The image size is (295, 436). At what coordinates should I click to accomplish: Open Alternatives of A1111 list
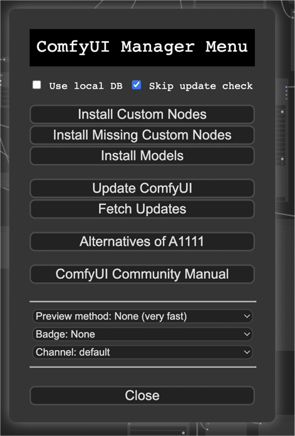[142, 241]
